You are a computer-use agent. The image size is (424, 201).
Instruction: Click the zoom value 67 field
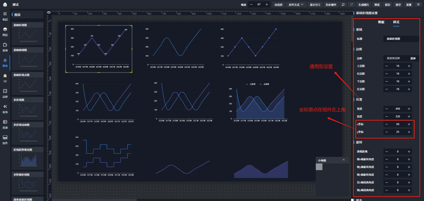(x=259, y=5)
